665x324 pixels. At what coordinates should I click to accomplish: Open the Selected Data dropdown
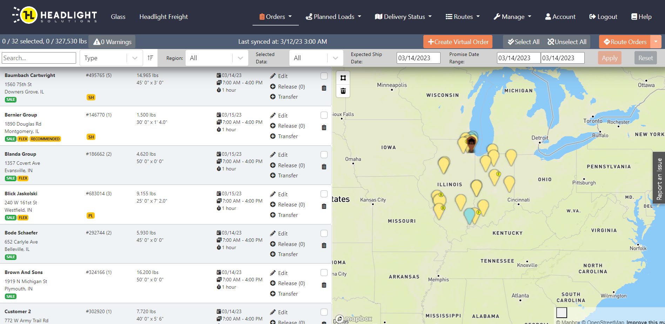[x=316, y=58]
